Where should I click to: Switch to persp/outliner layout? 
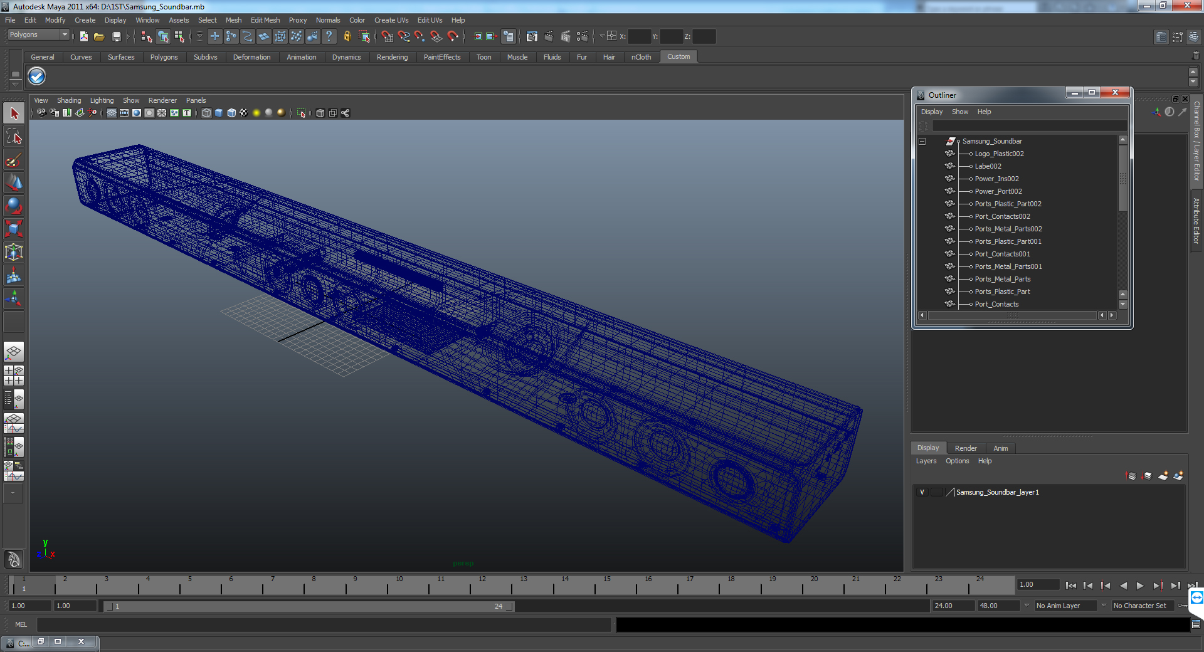pyautogui.click(x=14, y=399)
